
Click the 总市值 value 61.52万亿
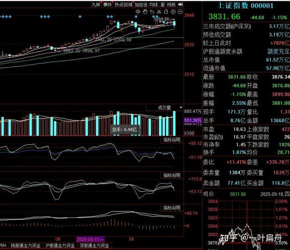(x=278, y=59)
